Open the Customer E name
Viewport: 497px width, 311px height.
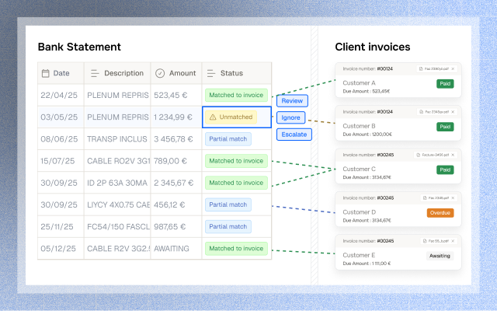(x=359, y=255)
